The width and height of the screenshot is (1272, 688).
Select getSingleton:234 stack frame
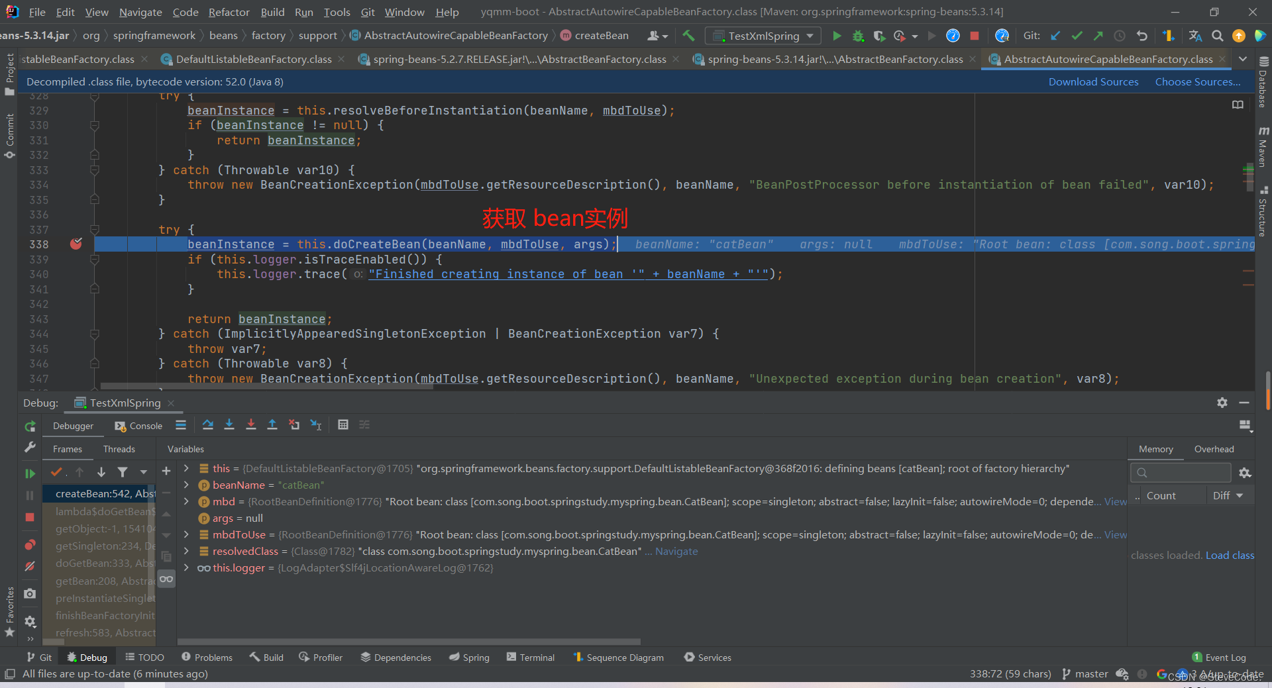point(100,546)
